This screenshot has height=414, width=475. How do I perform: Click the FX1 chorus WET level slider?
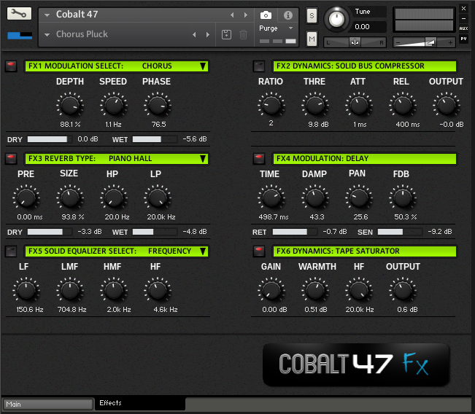pos(155,139)
